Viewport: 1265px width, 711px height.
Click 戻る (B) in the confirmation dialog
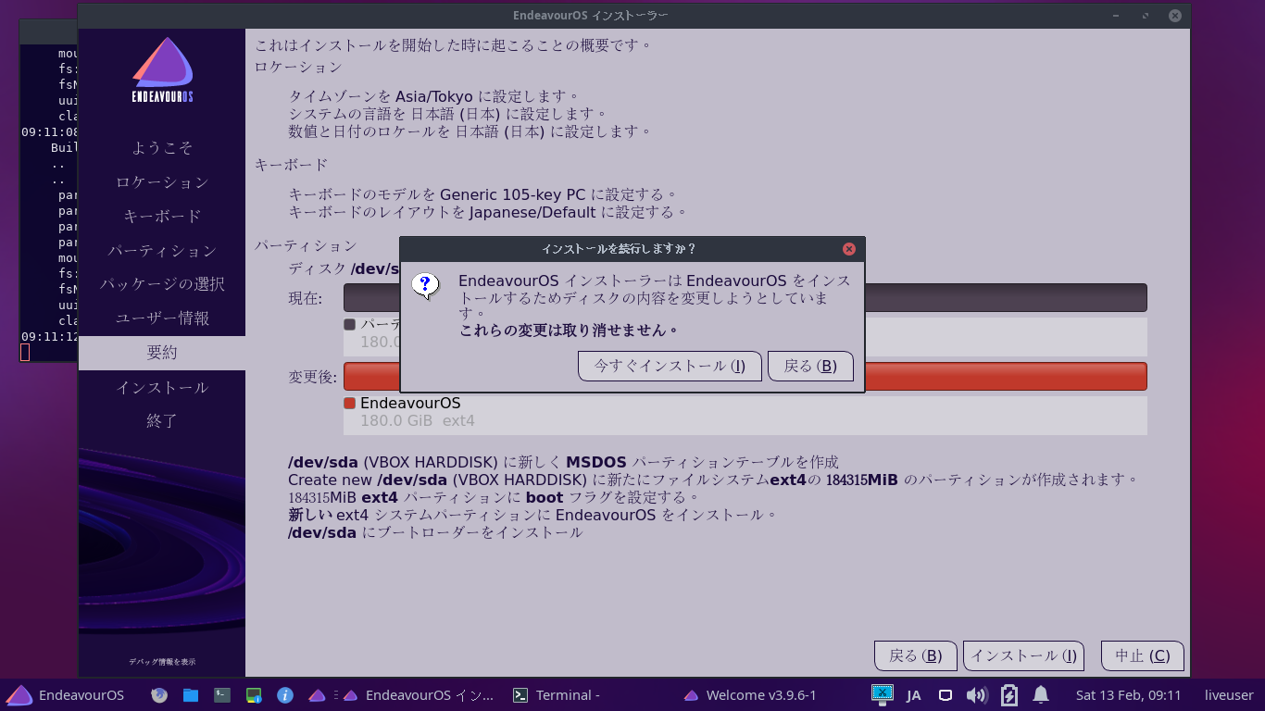810,366
